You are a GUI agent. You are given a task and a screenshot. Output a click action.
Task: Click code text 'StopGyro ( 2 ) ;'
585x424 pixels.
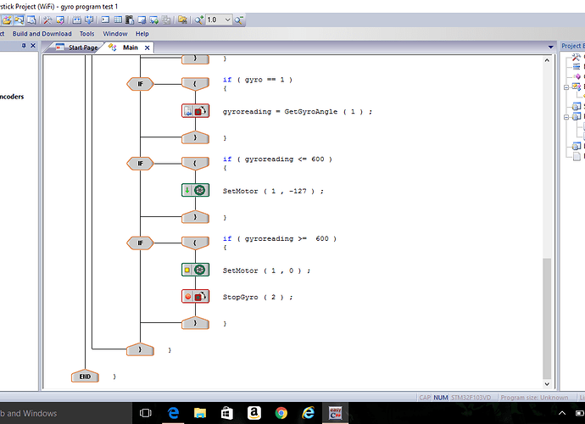258,297
